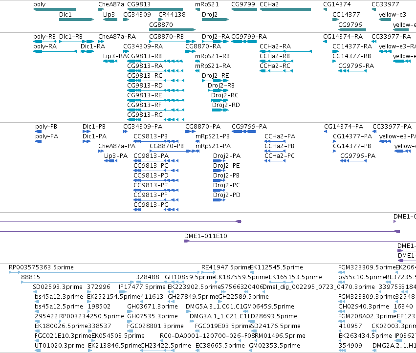Select EST SD24176.5prime

point(254,331)
